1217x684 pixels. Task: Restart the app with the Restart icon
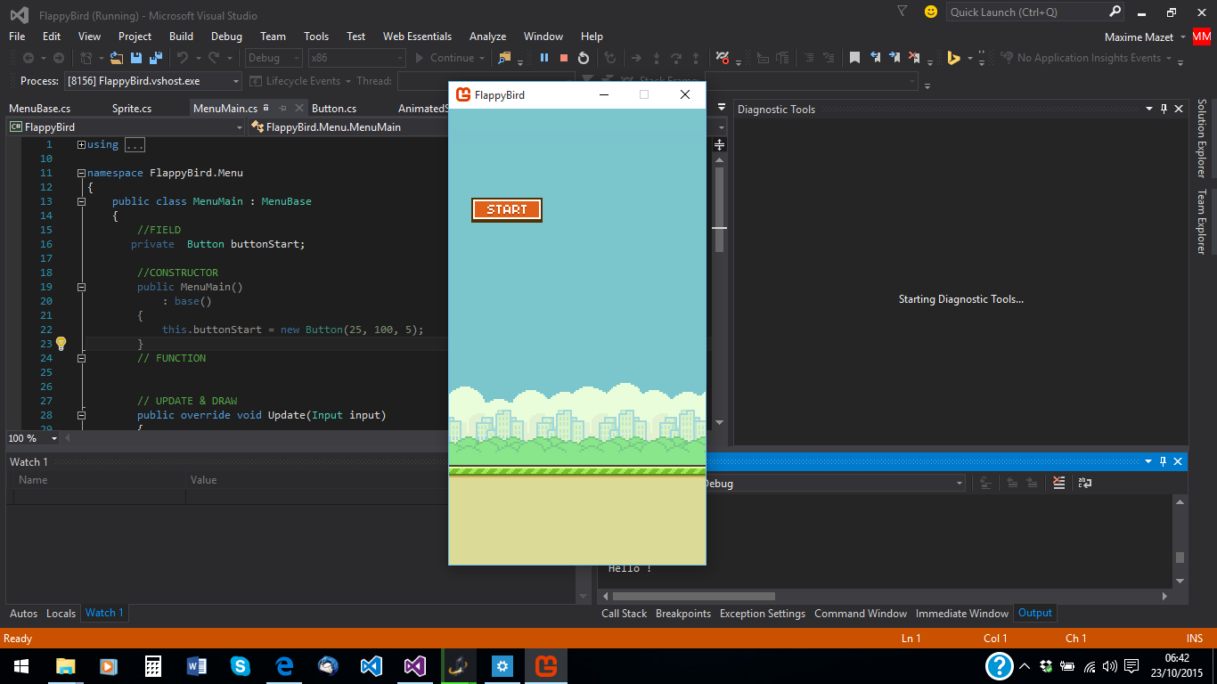(x=584, y=56)
